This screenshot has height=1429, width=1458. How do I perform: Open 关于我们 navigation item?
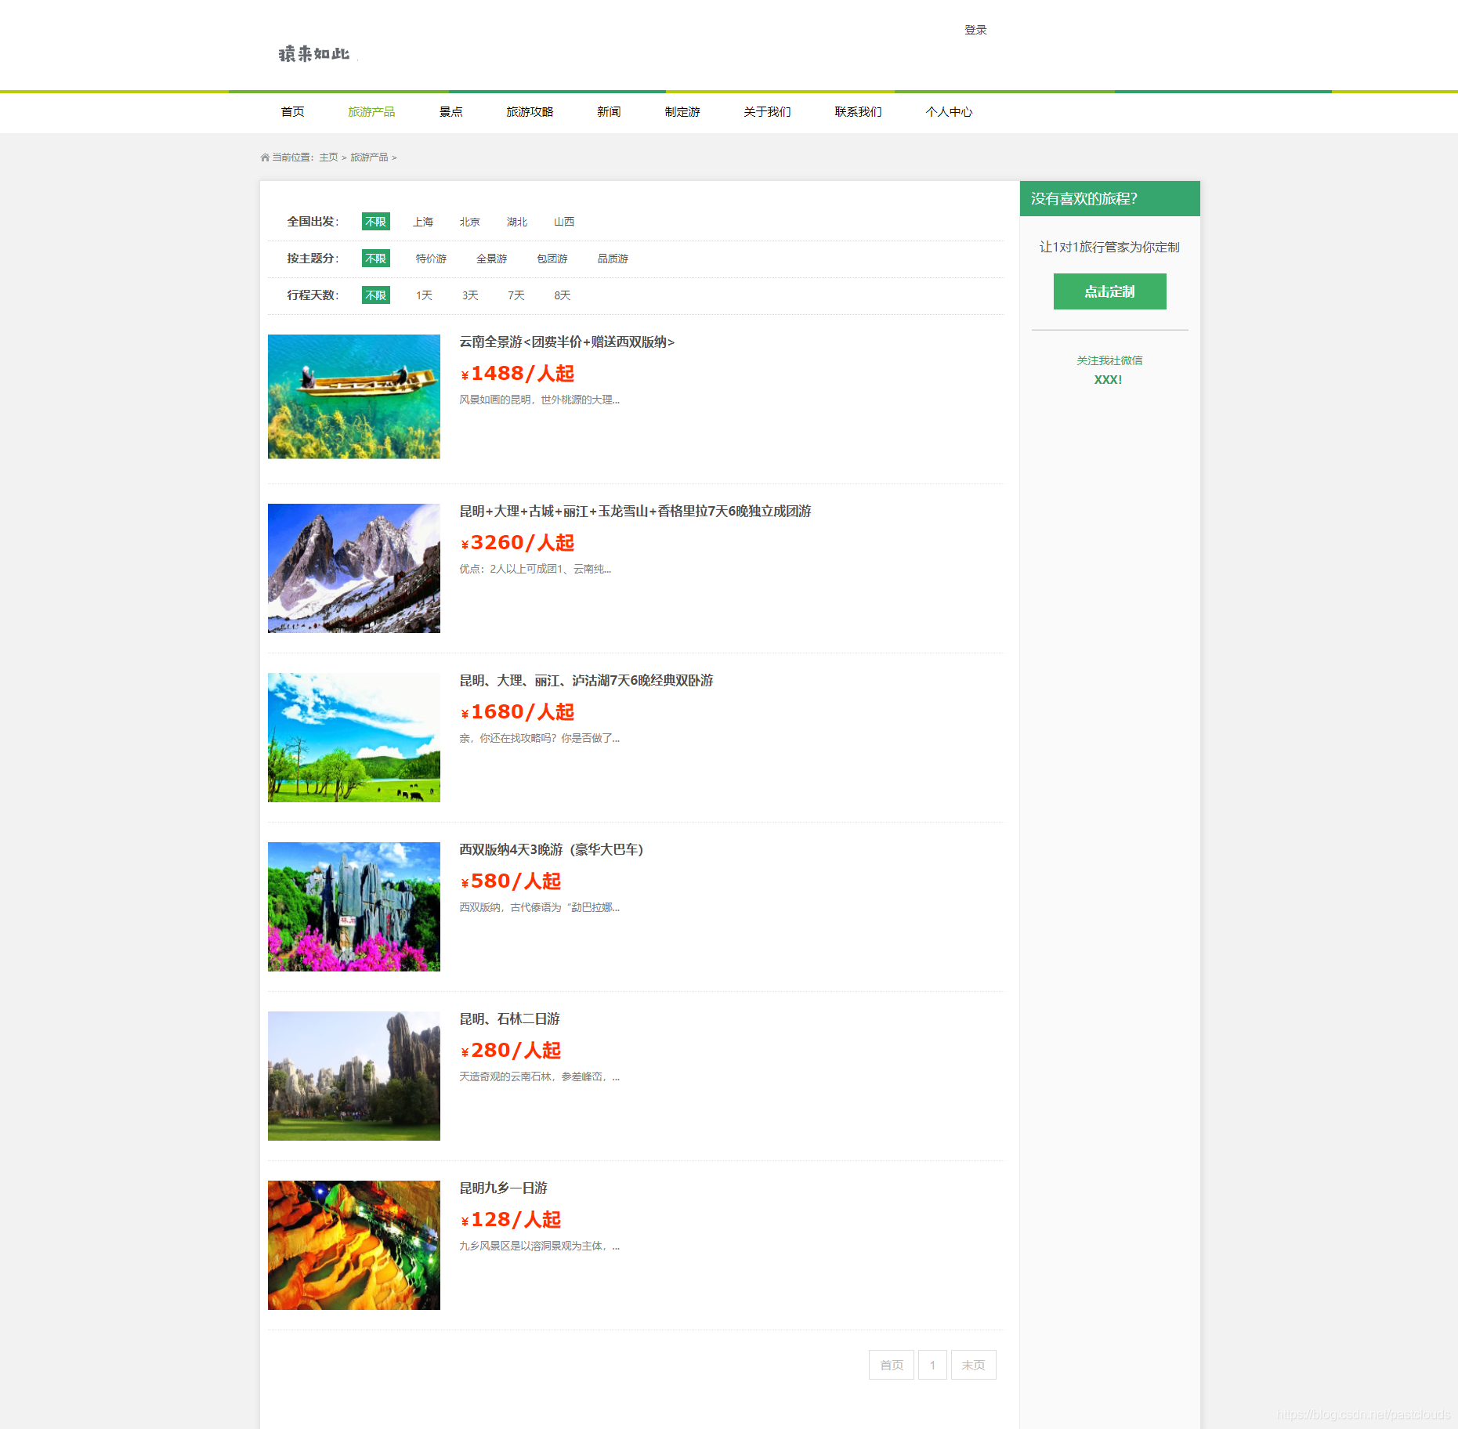(767, 112)
